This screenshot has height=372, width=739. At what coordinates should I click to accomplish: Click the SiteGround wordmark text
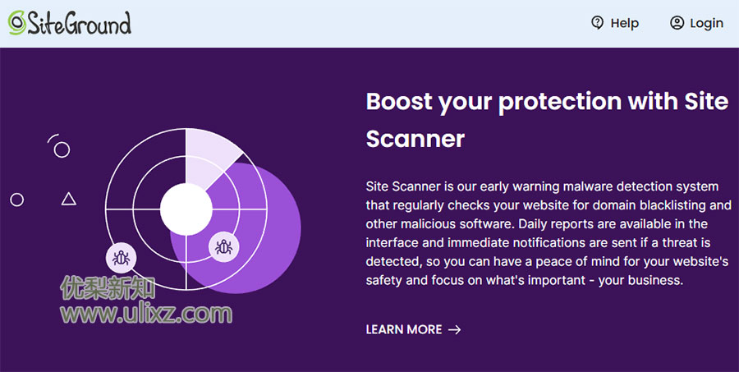click(79, 23)
